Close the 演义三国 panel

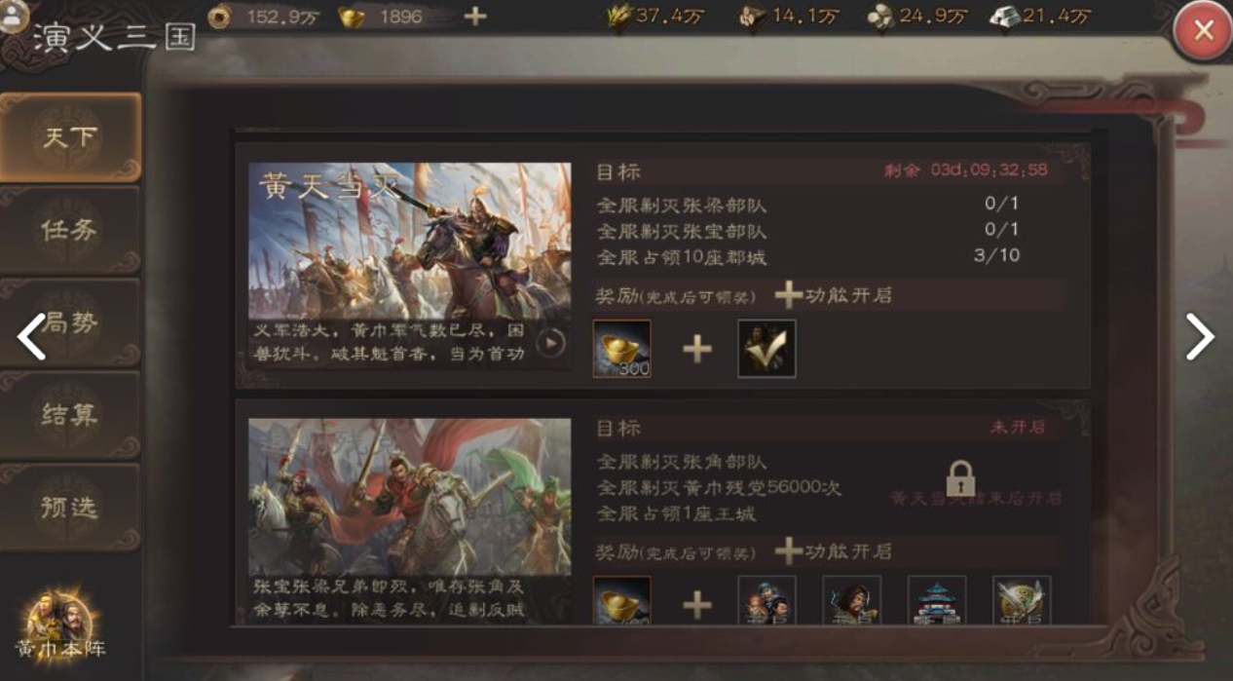(1204, 31)
